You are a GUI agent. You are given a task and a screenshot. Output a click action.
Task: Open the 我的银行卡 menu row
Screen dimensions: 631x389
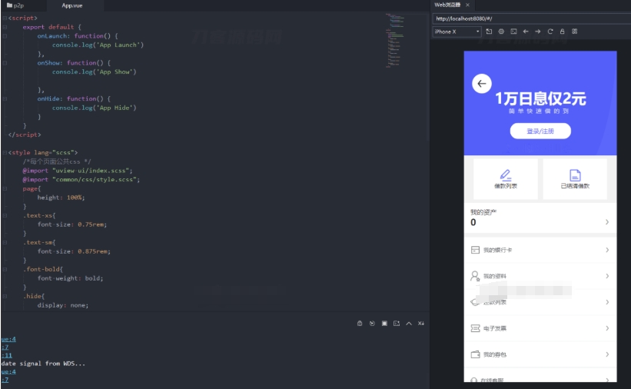tap(540, 250)
